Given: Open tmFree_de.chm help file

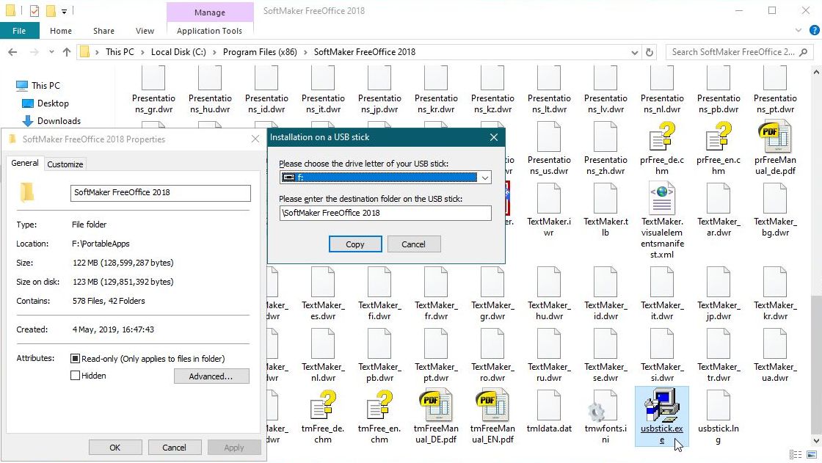Looking at the screenshot, I should coord(322,416).
